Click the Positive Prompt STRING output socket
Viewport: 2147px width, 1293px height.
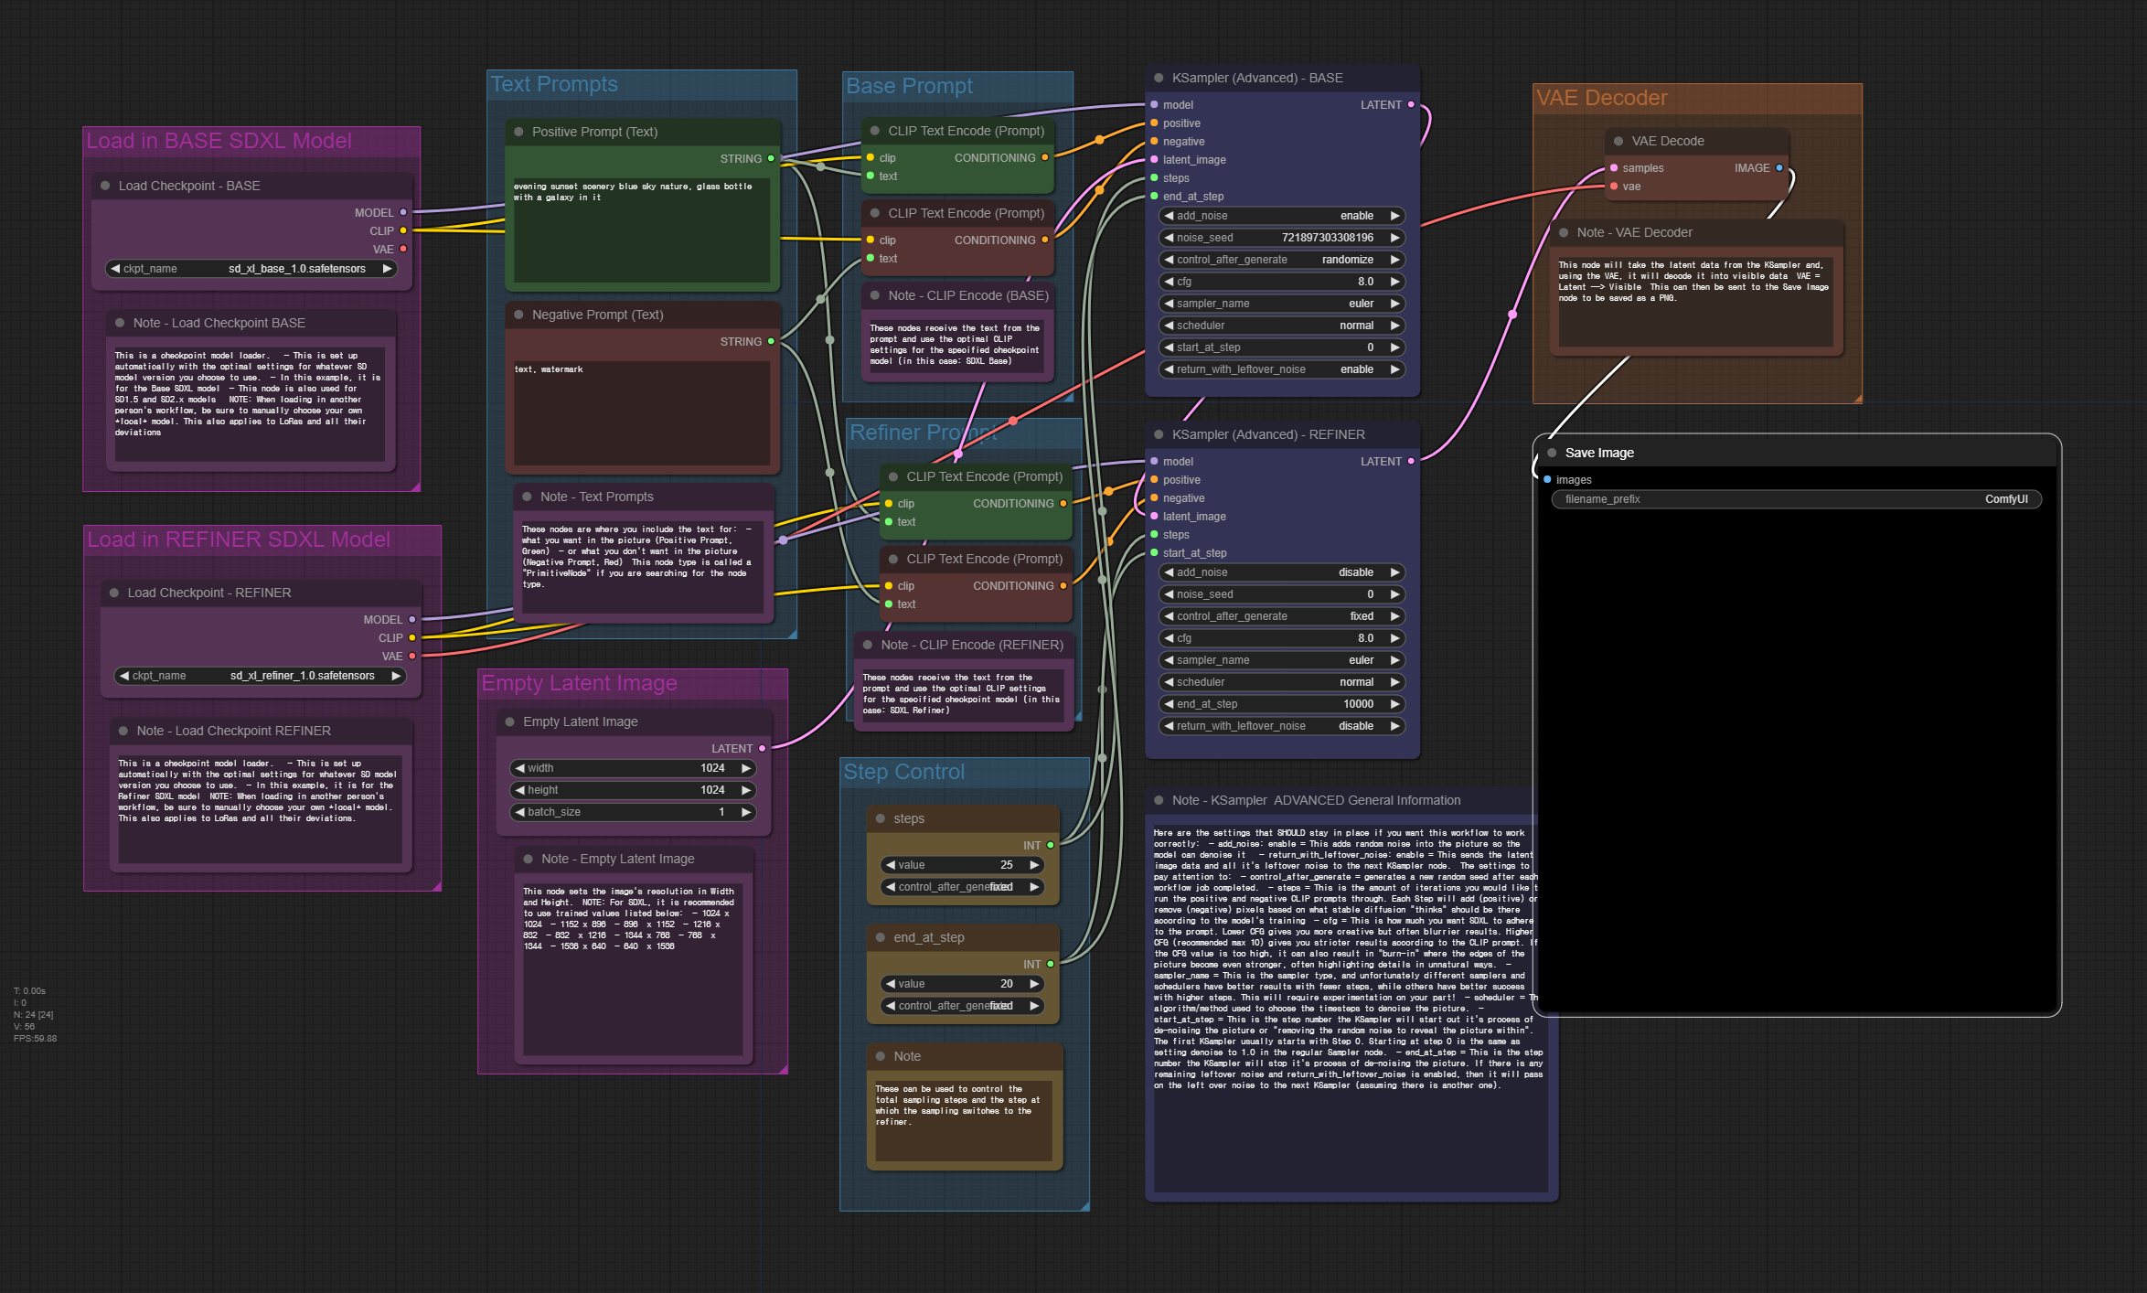point(771,158)
